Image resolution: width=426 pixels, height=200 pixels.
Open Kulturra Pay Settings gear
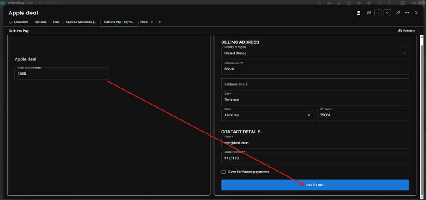(406, 31)
